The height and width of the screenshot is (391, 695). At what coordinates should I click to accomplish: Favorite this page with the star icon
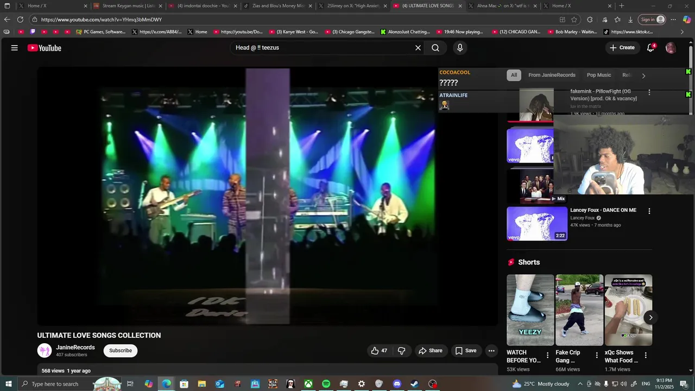coord(574,20)
